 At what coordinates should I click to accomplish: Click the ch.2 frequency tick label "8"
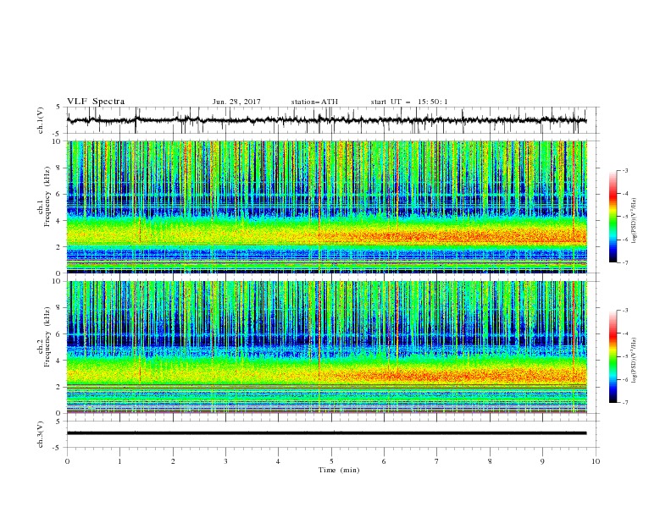coord(59,308)
